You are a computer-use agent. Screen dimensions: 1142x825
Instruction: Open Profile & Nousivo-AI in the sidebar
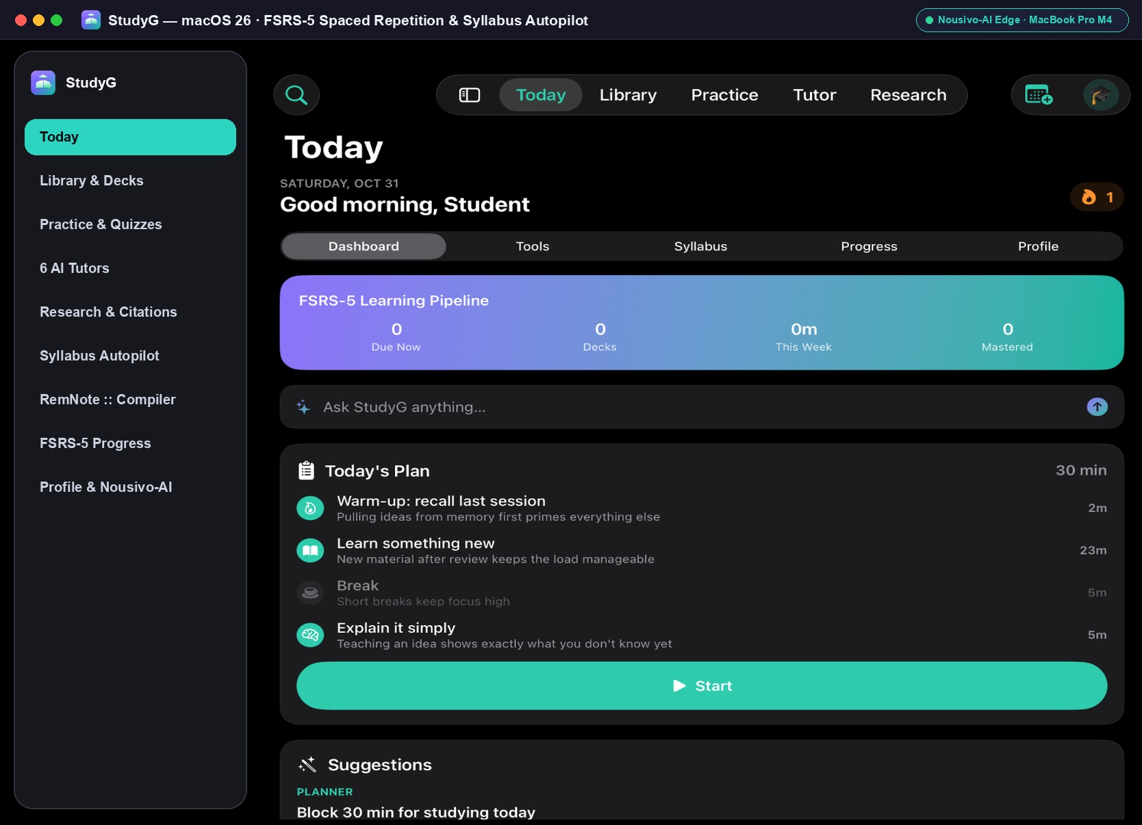[x=130, y=487]
